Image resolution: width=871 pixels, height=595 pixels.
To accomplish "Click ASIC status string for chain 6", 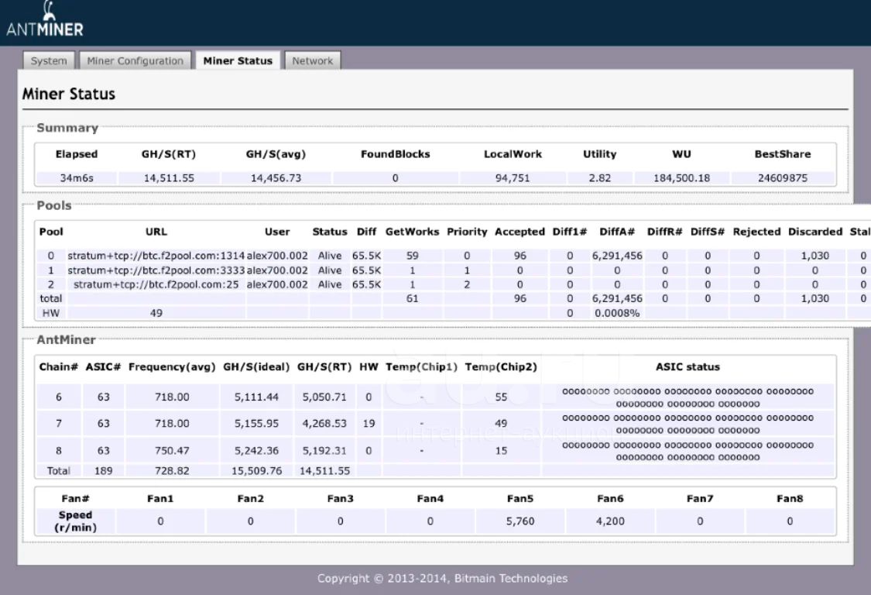I will coord(688,397).
